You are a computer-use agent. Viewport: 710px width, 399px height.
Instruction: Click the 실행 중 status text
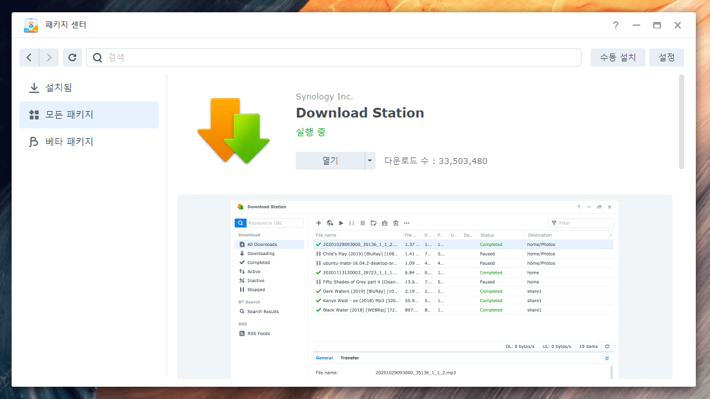[x=310, y=132]
